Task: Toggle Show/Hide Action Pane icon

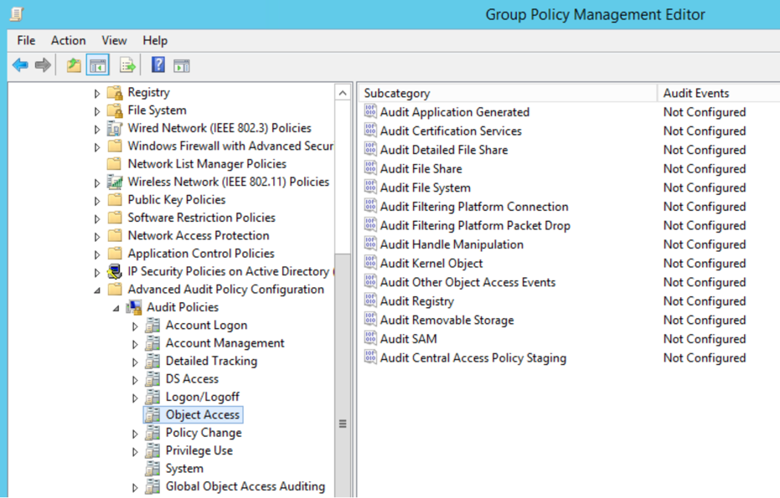Action: 182,65
